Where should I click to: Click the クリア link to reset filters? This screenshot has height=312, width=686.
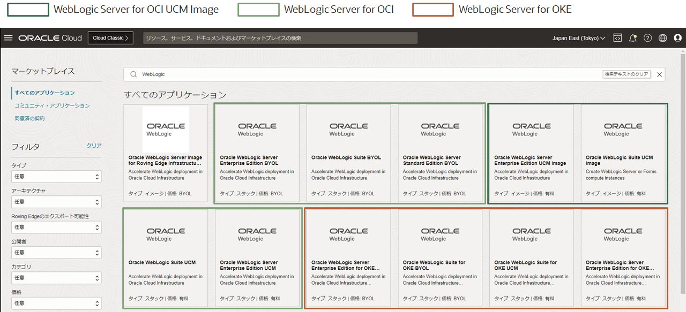click(x=94, y=145)
